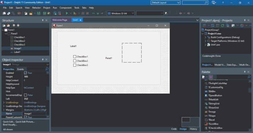Open the Refactor menu

pyautogui.click(x=37, y=8)
